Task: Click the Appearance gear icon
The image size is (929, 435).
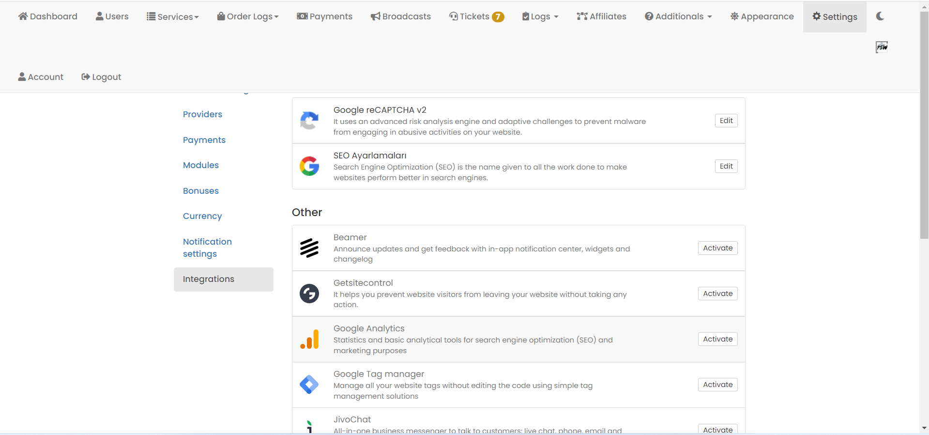Action: point(734,16)
